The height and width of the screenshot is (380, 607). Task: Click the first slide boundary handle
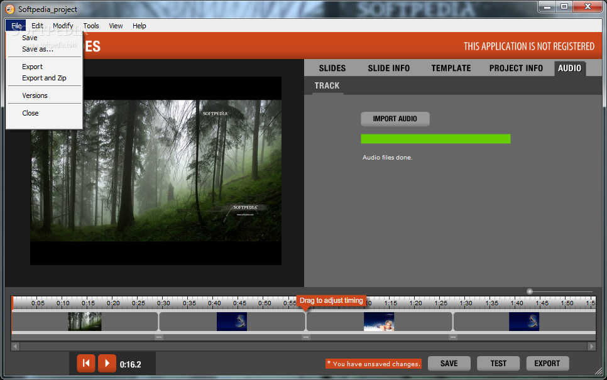pyautogui.click(x=159, y=337)
